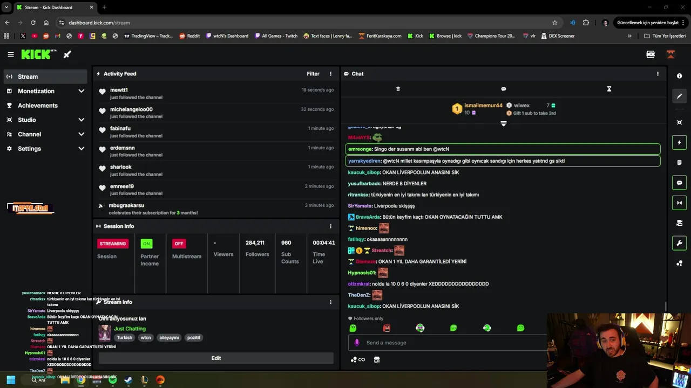Open the shop icon below message box
This screenshot has height=388, width=691.
[377, 359]
